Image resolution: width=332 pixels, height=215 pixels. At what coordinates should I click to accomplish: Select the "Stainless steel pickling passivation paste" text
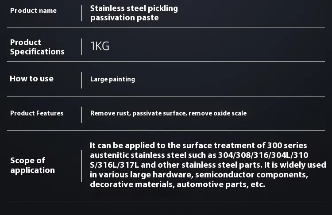coord(134,13)
